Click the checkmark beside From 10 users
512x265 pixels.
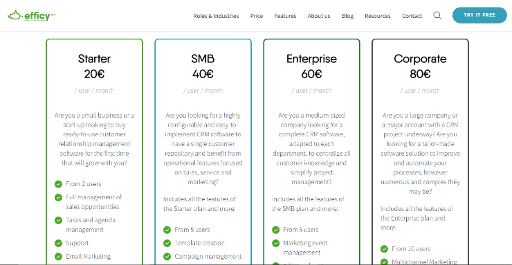(x=385, y=249)
